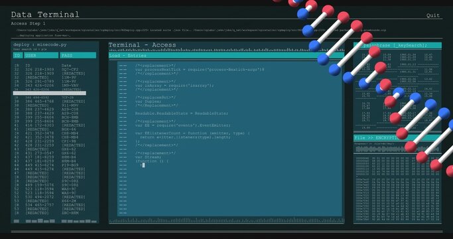Click the Quit button
Screen dimensions: 453x239
[x=433, y=16]
